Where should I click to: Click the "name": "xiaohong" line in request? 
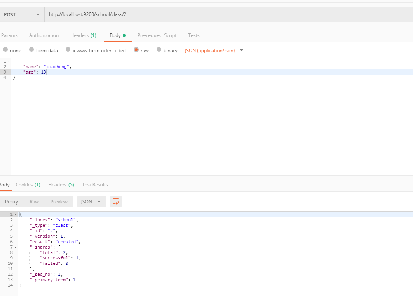click(47, 67)
